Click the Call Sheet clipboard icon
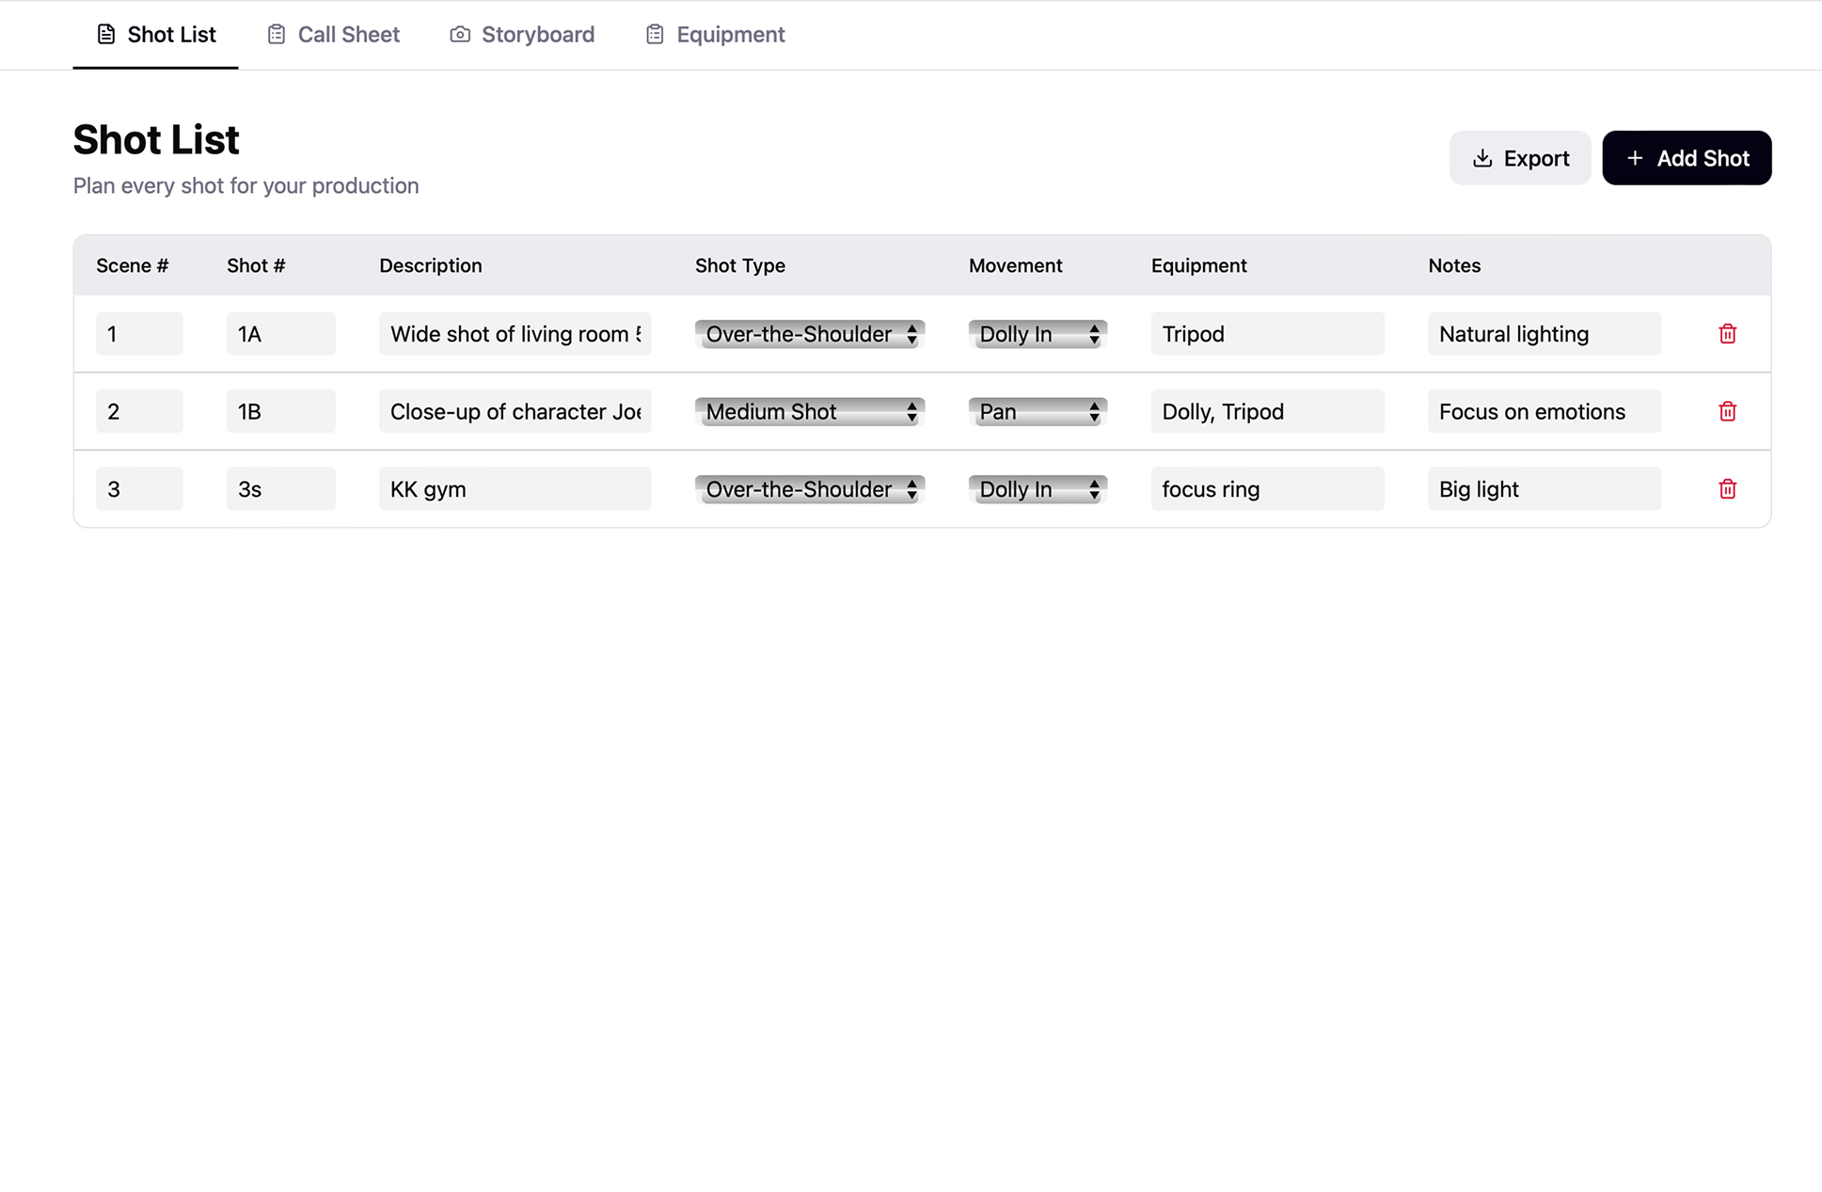 [x=276, y=35]
